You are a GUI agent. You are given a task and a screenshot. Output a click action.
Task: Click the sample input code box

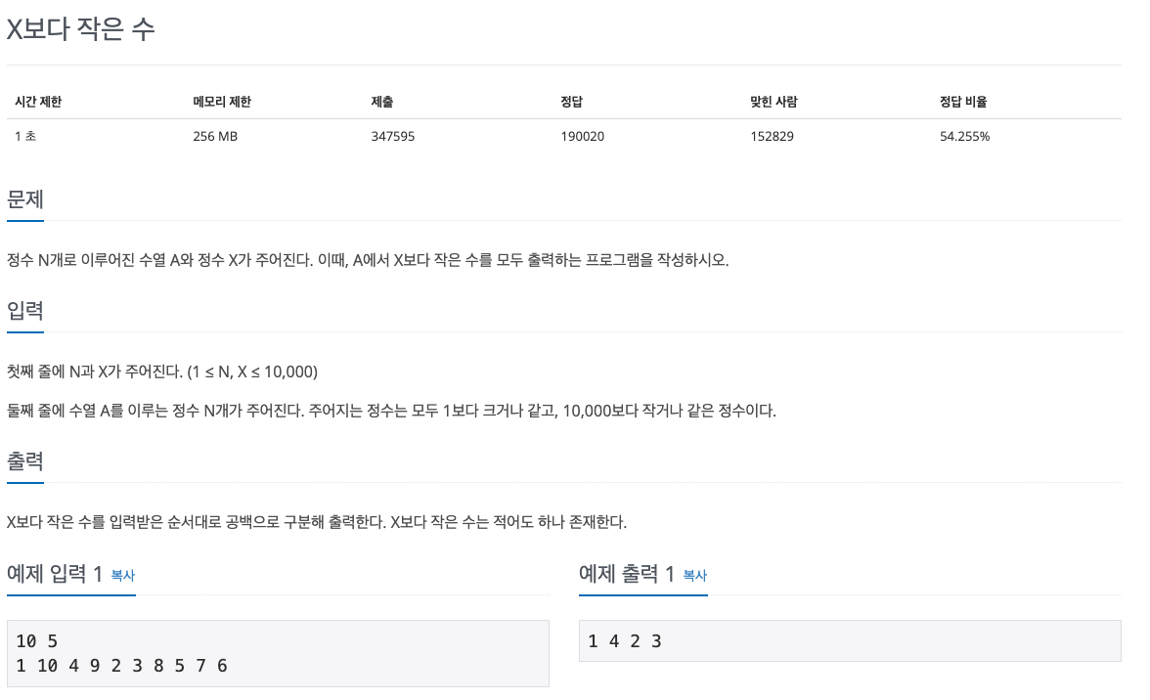click(x=278, y=653)
